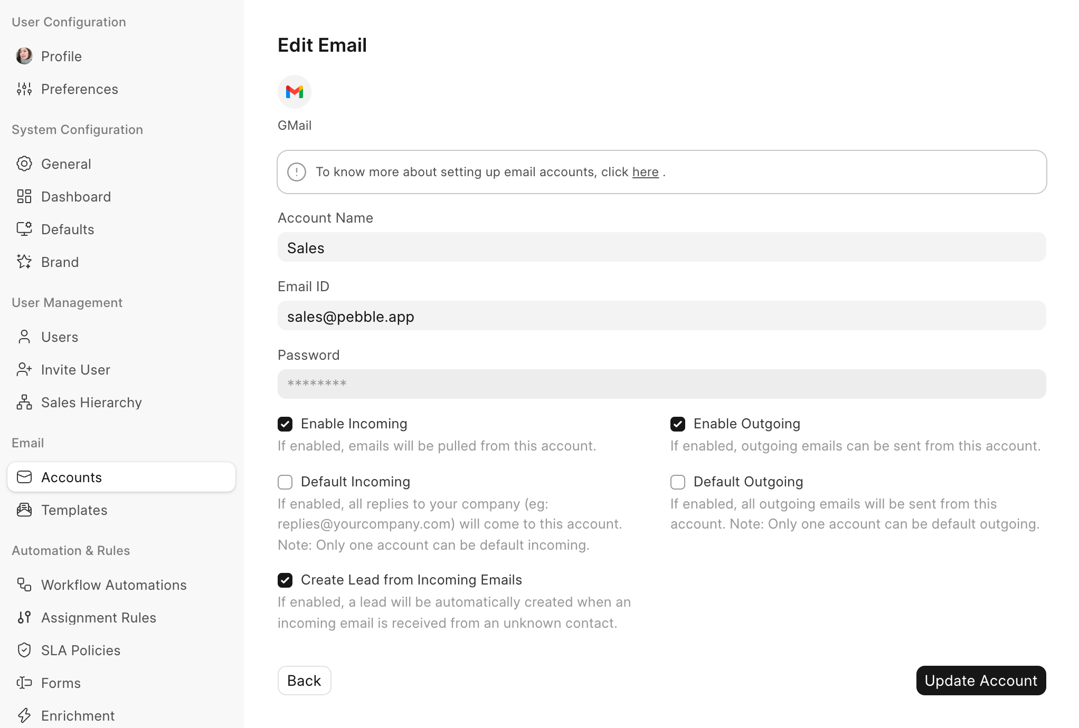The width and height of the screenshot is (1079, 728).
Task: Click the Sales Hierarchy tree icon
Action: (x=24, y=402)
